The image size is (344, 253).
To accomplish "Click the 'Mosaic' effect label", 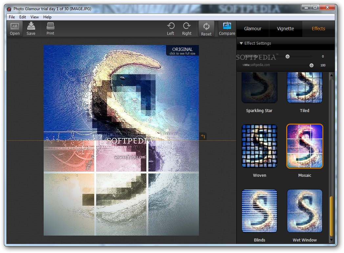I will tap(305, 175).
